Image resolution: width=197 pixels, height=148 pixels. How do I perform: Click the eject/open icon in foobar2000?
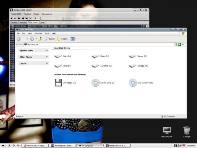(35, 18)
